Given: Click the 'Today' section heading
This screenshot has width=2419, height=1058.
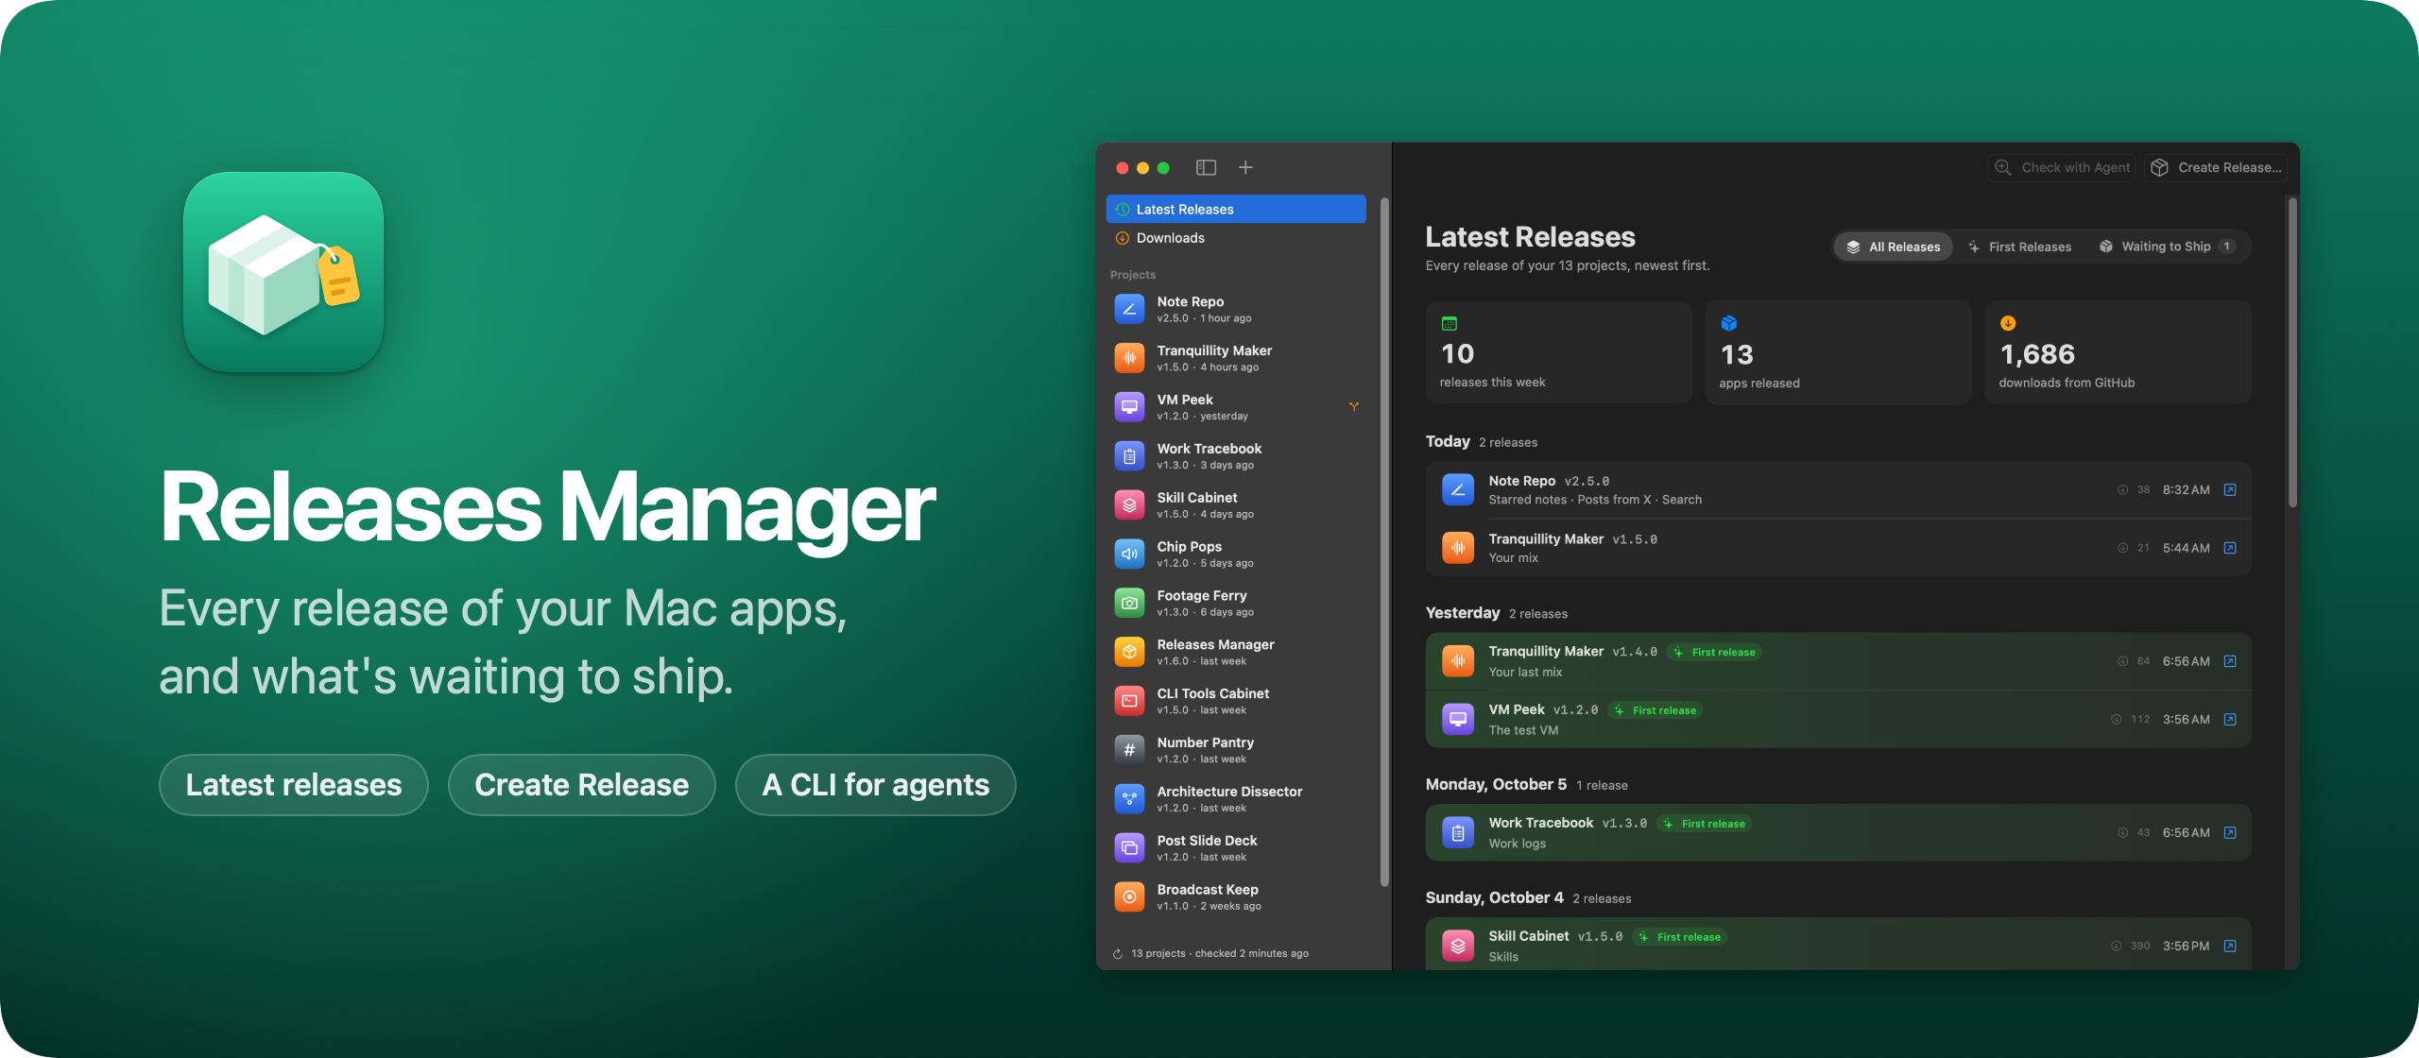Looking at the screenshot, I should click(1448, 441).
